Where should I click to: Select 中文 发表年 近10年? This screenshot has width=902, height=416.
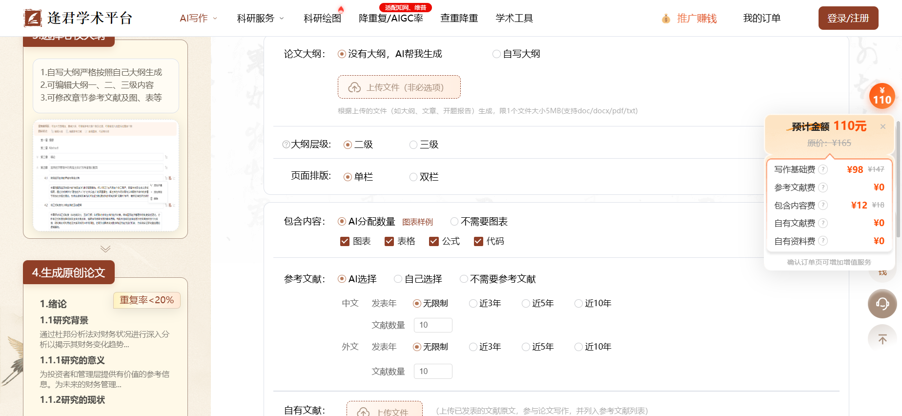[x=593, y=303]
